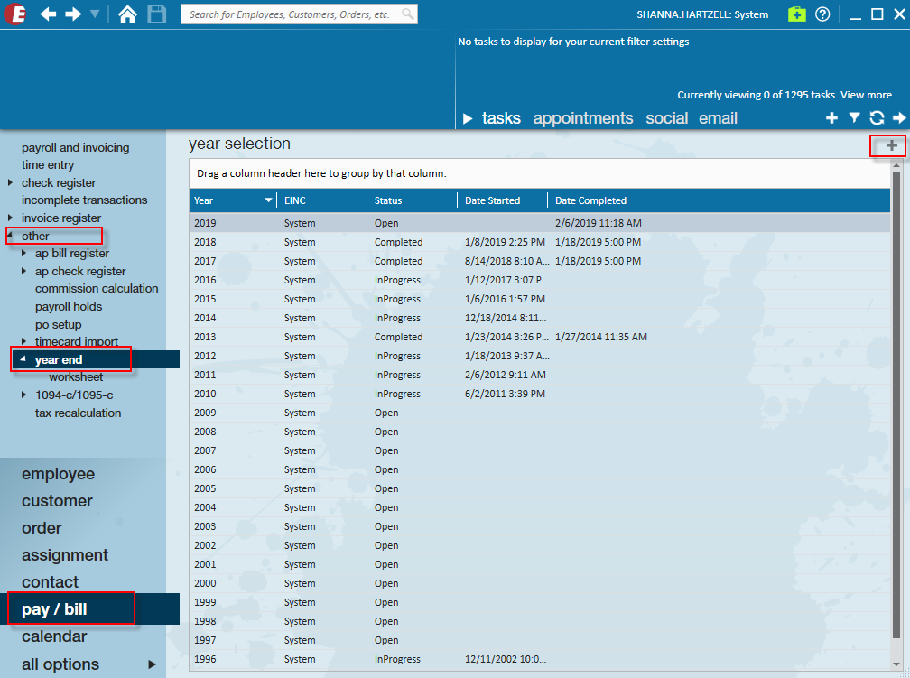This screenshot has height=678, width=910.
Task: Open the task filter funnel icon
Action: click(854, 118)
